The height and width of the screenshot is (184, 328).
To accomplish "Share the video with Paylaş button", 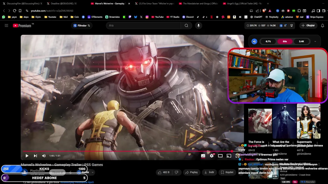I will pyautogui.click(x=191, y=172).
